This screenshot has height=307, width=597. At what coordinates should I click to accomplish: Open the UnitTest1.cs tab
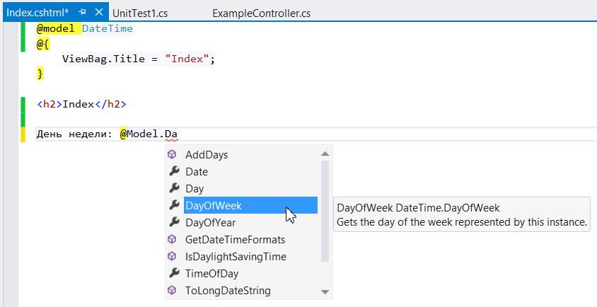140,13
